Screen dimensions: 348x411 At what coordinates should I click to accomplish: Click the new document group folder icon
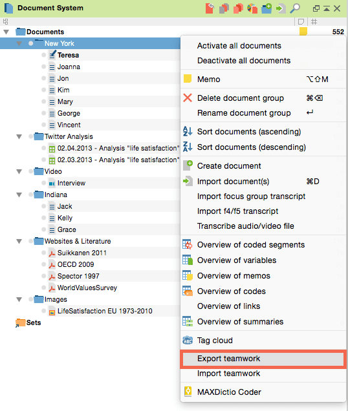pyautogui.click(x=266, y=8)
